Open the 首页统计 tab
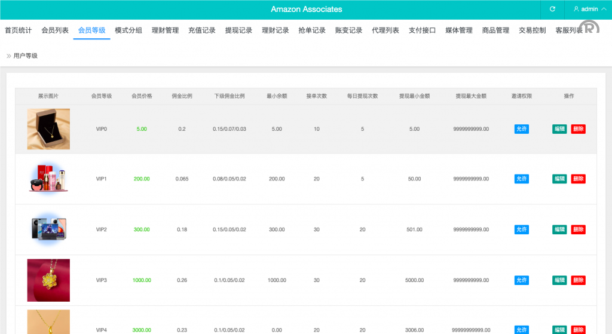The image size is (612, 334). (18, 30)
